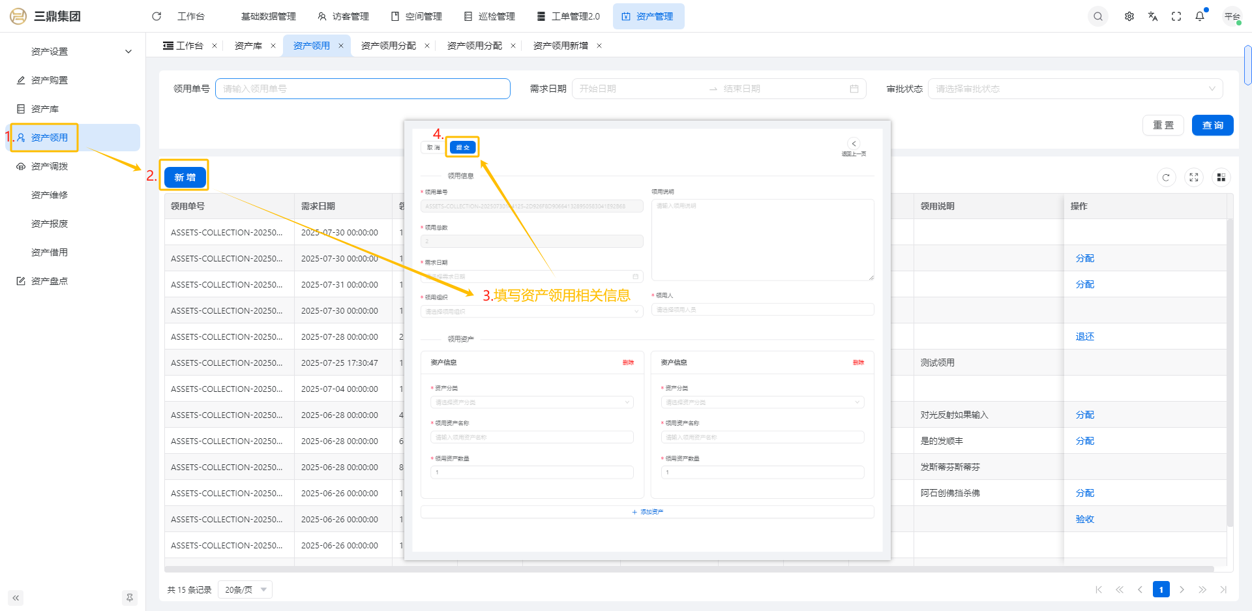Click the column layout grid icon

[x=1221, y=177]
